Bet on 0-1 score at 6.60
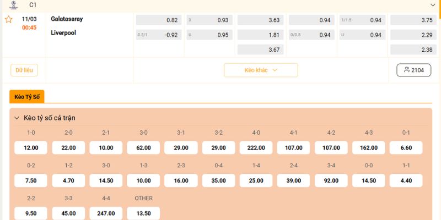This screenshot has height=220, width=441. click(406, 147)
